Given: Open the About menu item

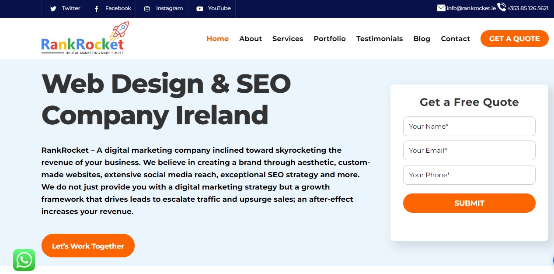Looking at the screenshot, I should [251, 39].
